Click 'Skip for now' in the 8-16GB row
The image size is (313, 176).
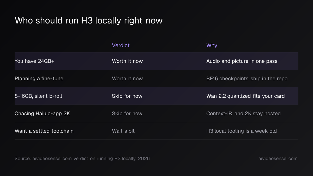click(x=127, y=96)
